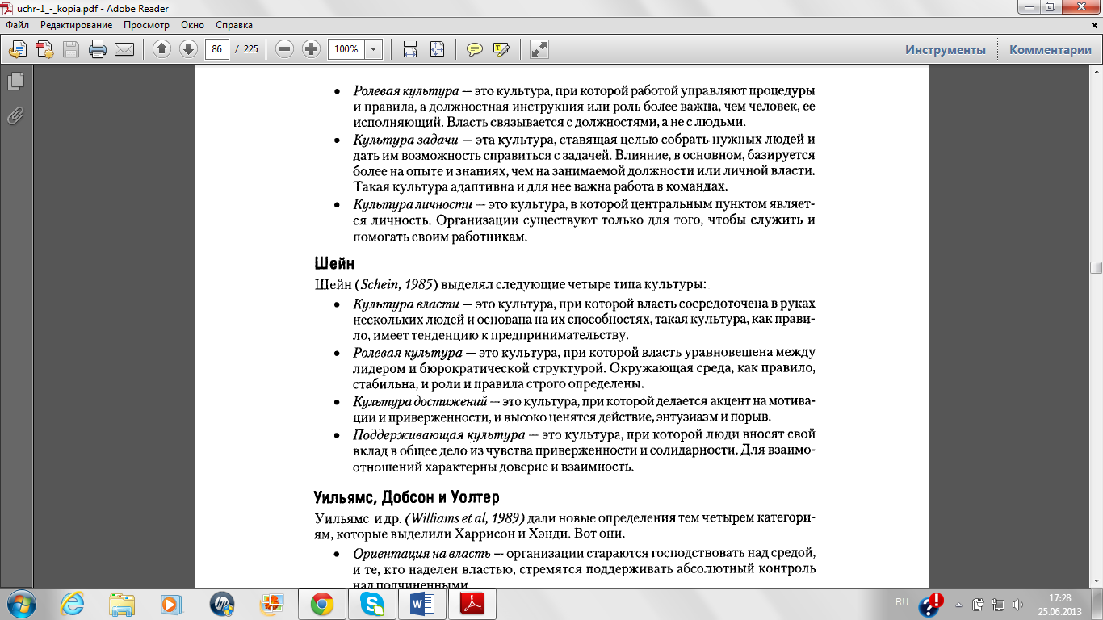Open Windows Explorer folder icon in the taskbar
1103x620 pixels.
point(123,603)
